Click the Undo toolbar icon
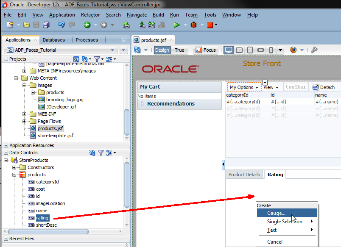341x247 pixels. (x=61, y=25)
